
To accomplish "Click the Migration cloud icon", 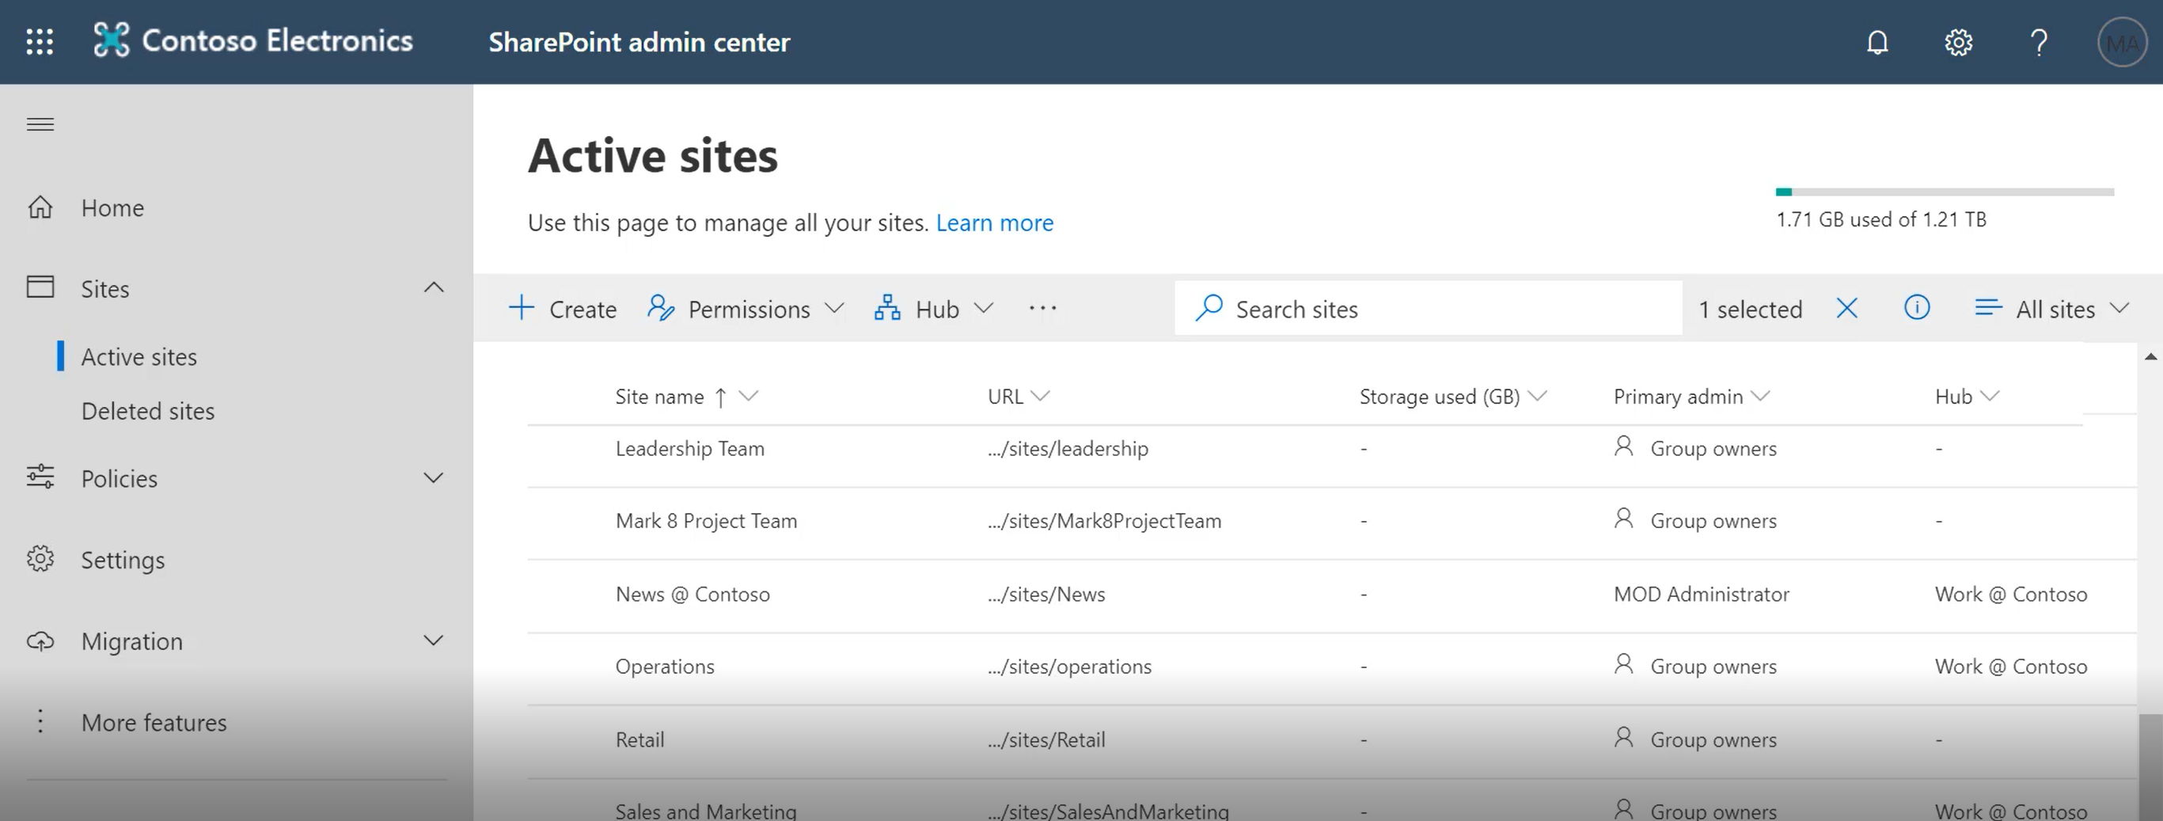I will tap(40, 640).
